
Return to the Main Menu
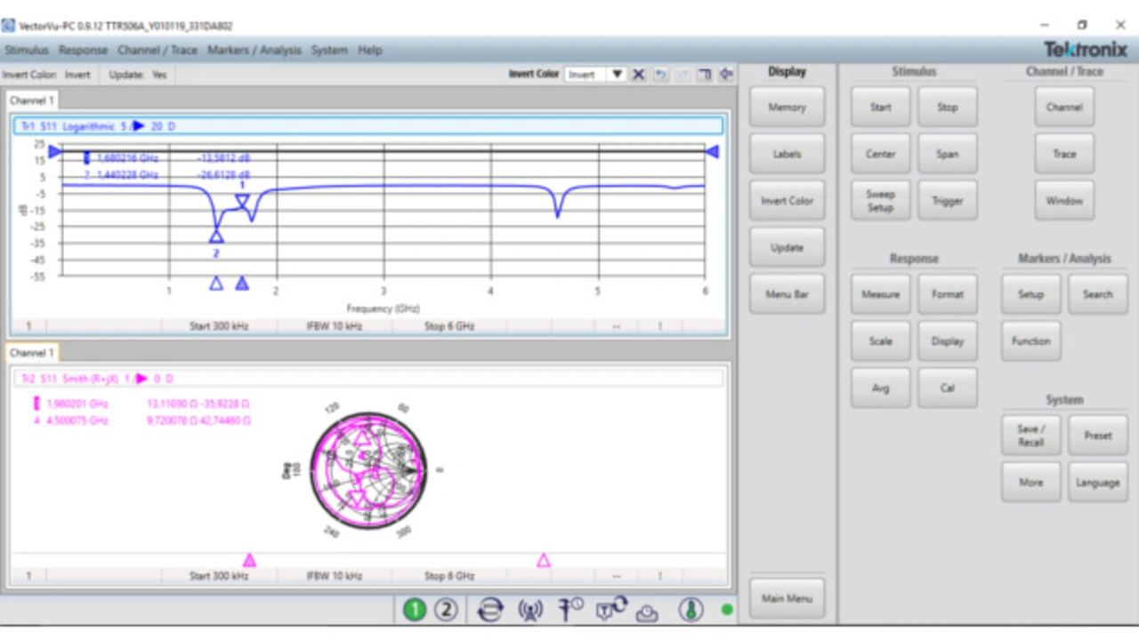(787, 598)
